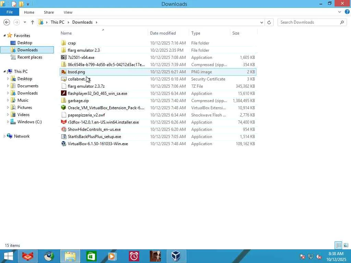The height and width of the screenshot is (263, 351).
Task: Click the Customize Quick Access Toolbar arrow
Action: click(x=28, y=4)
